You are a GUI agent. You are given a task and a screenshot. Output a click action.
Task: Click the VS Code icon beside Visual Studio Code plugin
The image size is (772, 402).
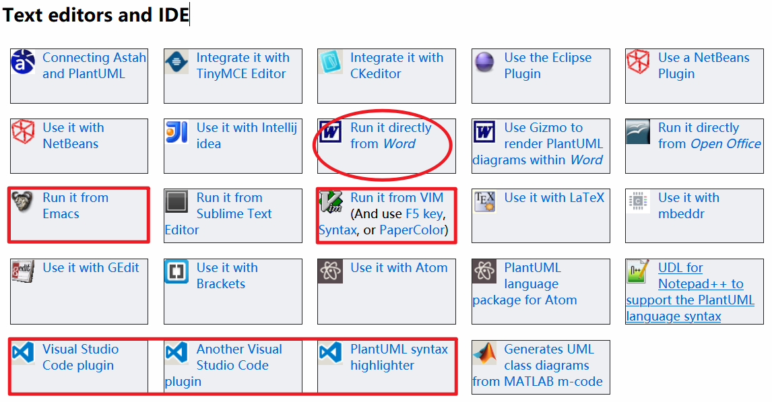[x=23, y=353]
